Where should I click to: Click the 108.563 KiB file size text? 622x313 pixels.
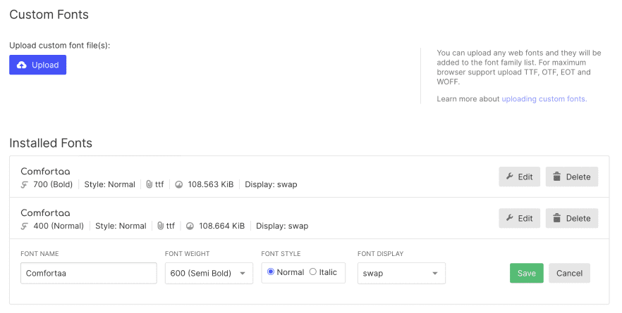[211, 184]
